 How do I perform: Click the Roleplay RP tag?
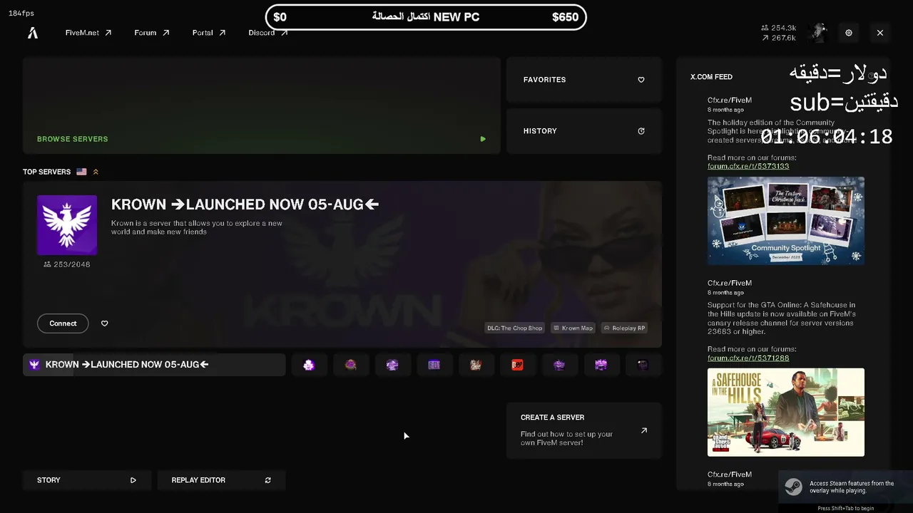[x=624, y=328]
